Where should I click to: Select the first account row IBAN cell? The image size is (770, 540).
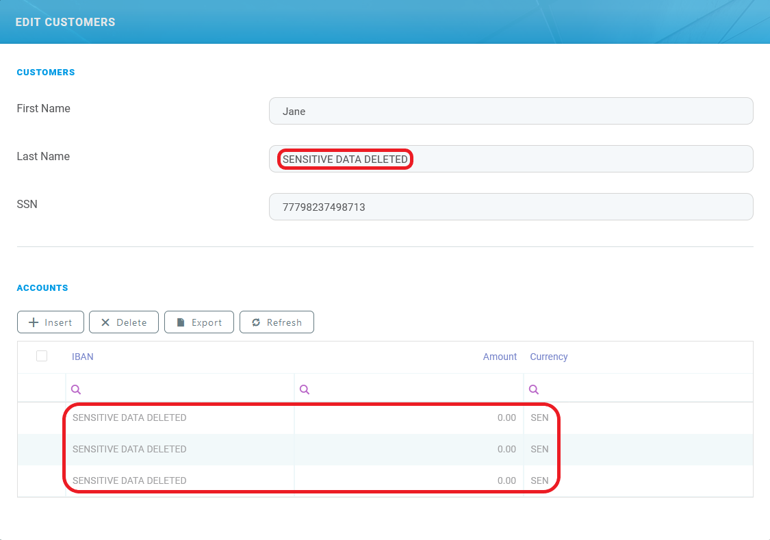(129, 417)
